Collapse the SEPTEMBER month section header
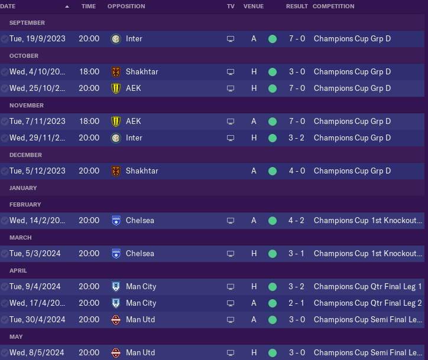The width and height of the screenshot is (428, 360). pyautogui.click(x=27, y=22)
